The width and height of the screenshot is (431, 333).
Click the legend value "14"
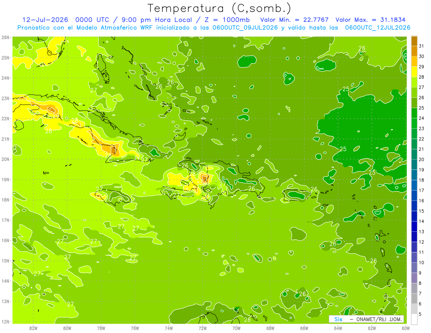[x=422, y=221]
